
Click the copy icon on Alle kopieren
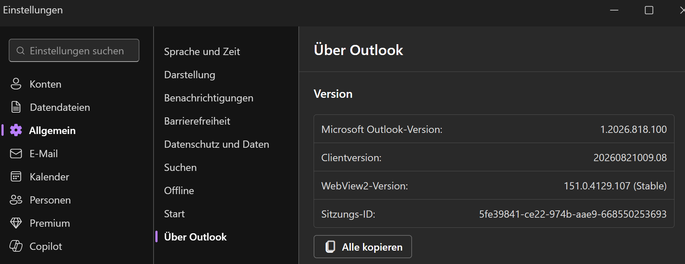tap(330, 247)
